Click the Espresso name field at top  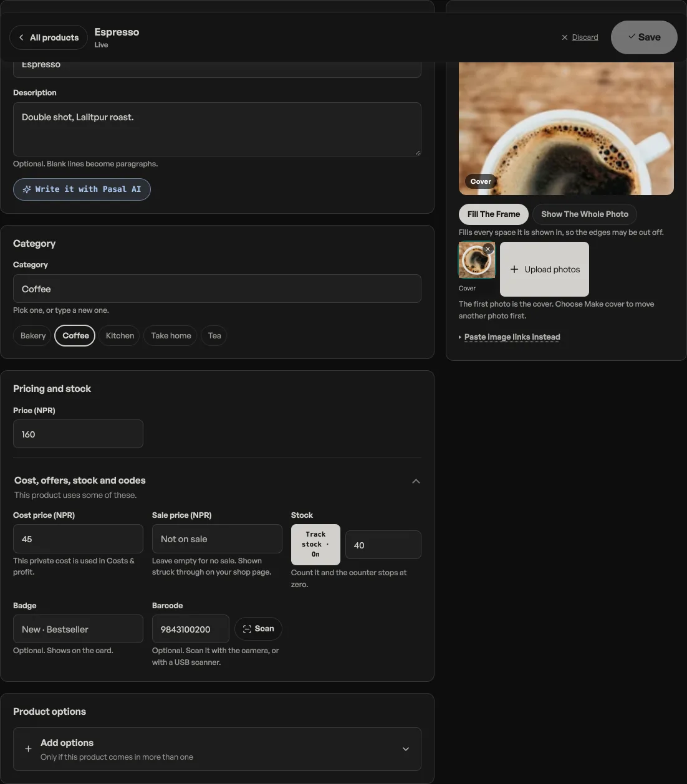coord(217,69)
